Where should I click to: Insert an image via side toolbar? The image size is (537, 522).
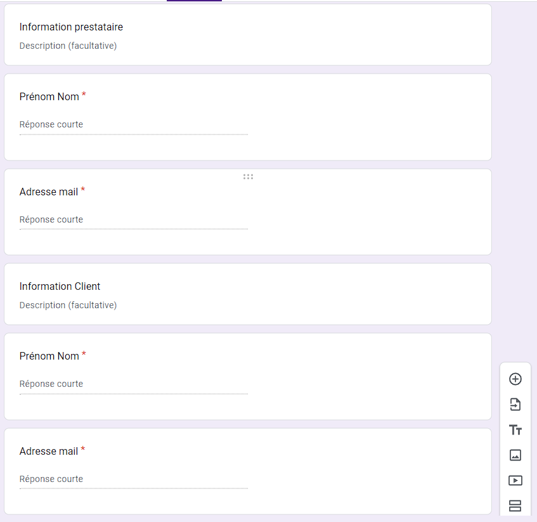click(515, 455)
